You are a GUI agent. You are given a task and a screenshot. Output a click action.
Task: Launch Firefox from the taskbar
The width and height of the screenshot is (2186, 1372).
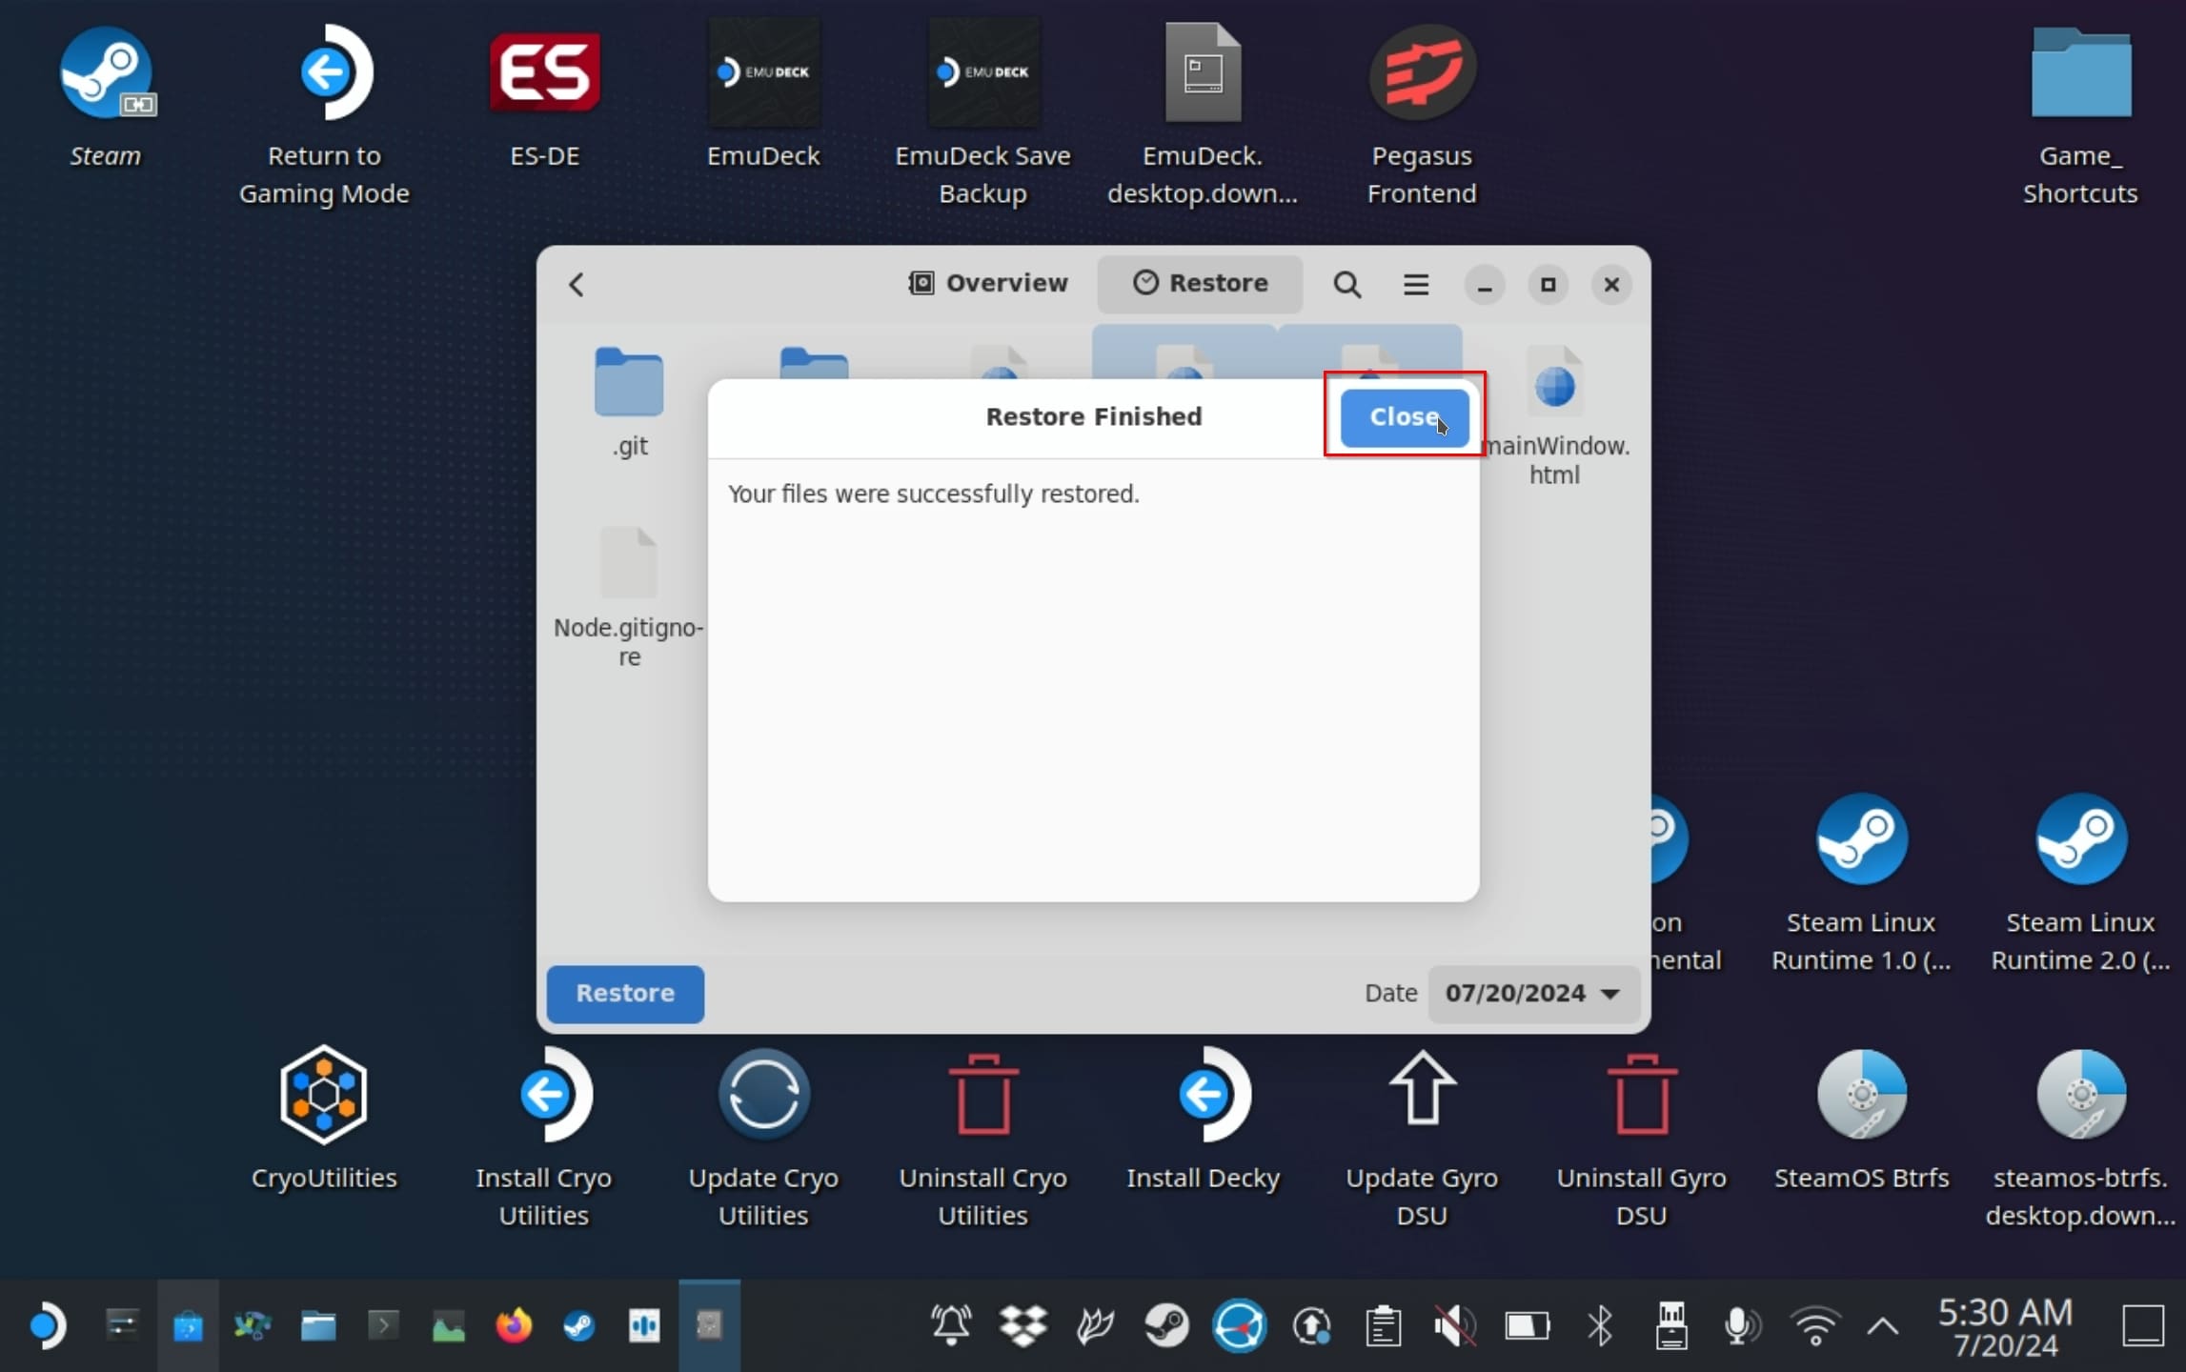(514, 1325)
